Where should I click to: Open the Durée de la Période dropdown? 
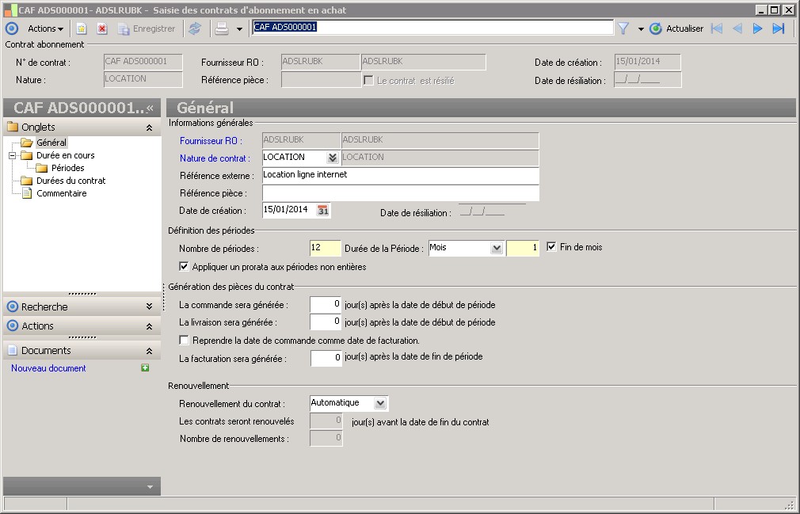[x=497, y=248]
